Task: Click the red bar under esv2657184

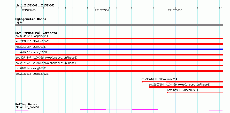Action: coord(186,87)
